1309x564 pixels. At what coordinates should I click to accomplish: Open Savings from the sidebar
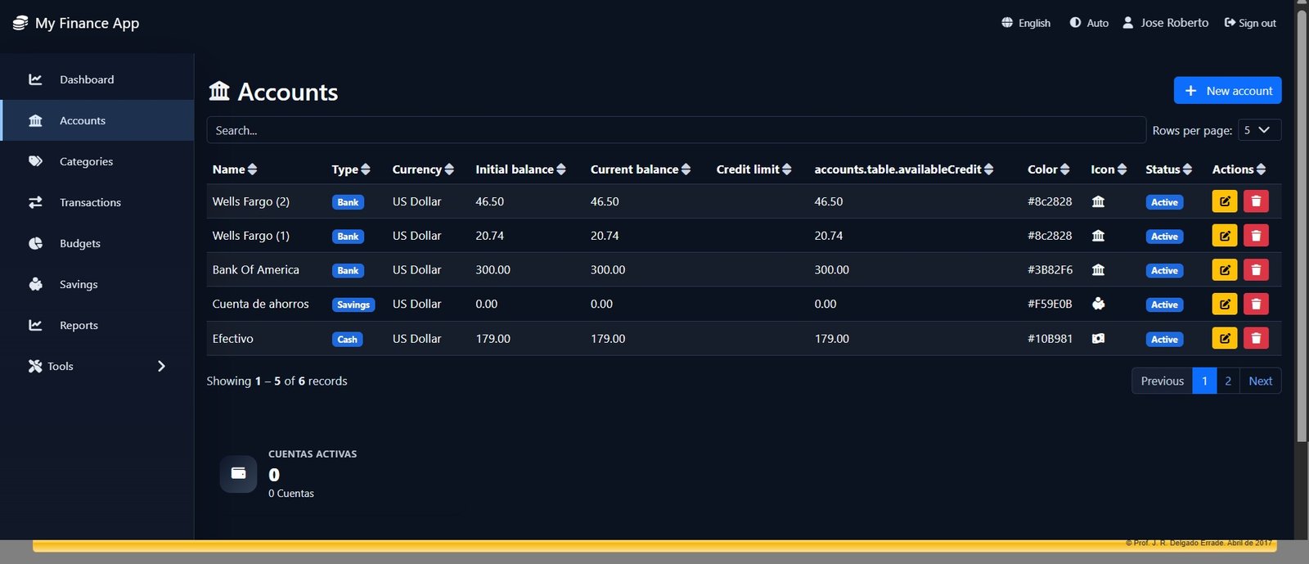pos(97,284)
